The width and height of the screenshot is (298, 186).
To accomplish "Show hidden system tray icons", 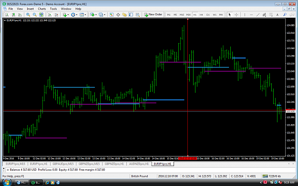I will 260,183.
